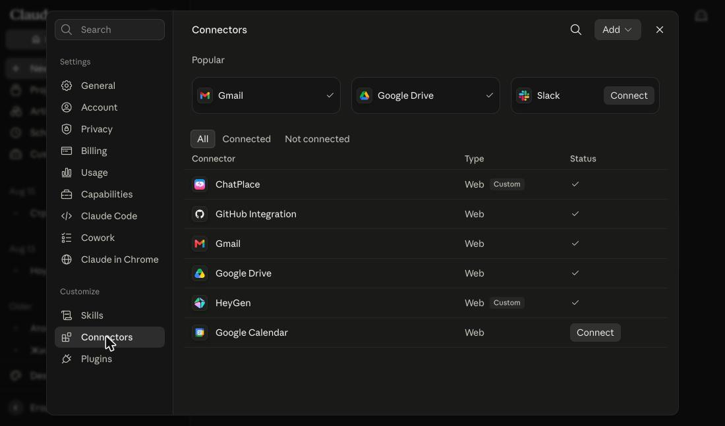Select the All filter tab
The width and height of the screenshot is (725, 426).
202,139
